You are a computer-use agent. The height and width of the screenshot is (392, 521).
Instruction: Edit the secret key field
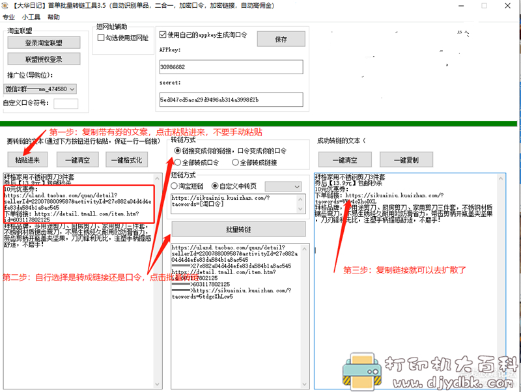tap(231, 100)
